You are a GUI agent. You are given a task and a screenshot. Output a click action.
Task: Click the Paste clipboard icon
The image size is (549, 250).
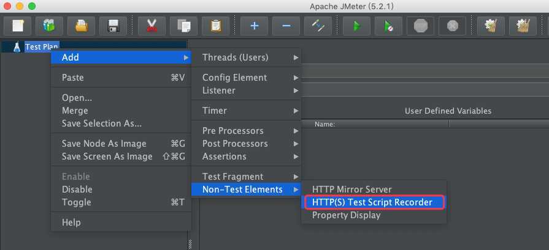216,26
